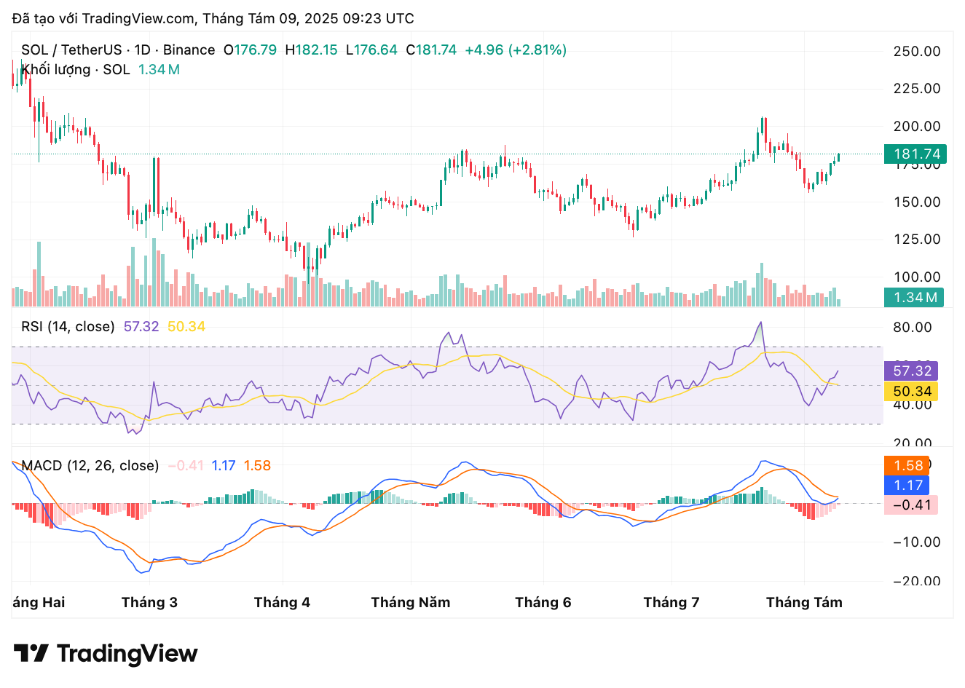Screen dimensions: 965x688
Task: Click the orange 1.58 MACD signal tag
Action: click(x=907, y=465)
